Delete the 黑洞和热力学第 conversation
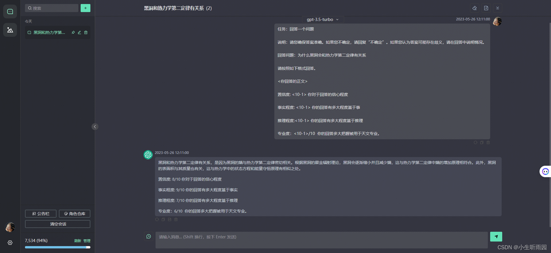The height and width of the screenshot is (253, 551). click(x=86, y=32)
